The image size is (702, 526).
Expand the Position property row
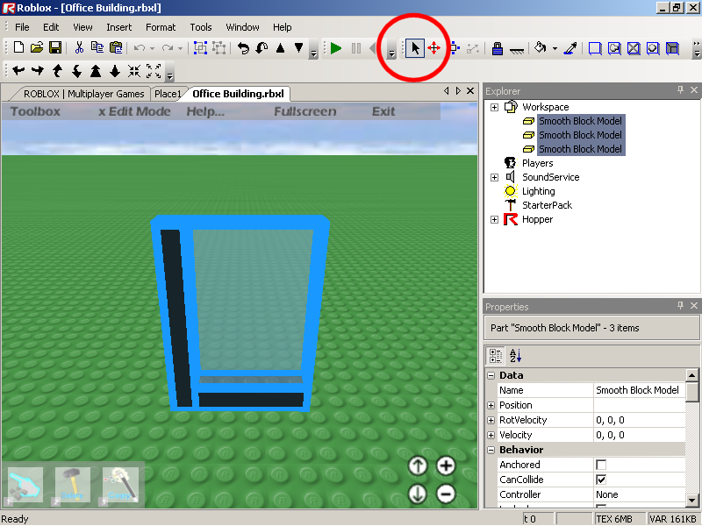[x=491, y=405]
